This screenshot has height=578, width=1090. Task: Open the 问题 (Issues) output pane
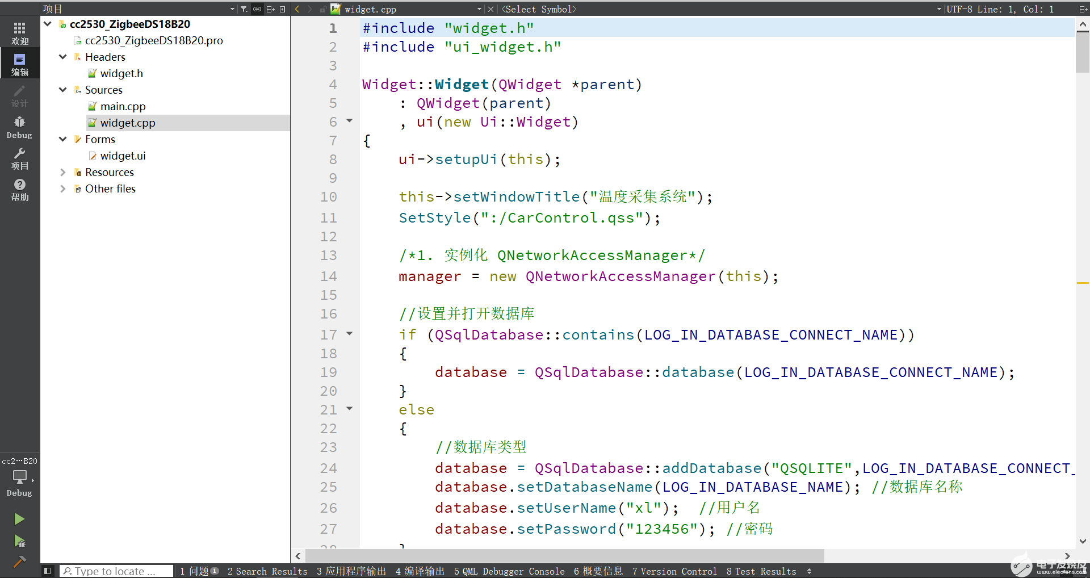tap(199, 571)
